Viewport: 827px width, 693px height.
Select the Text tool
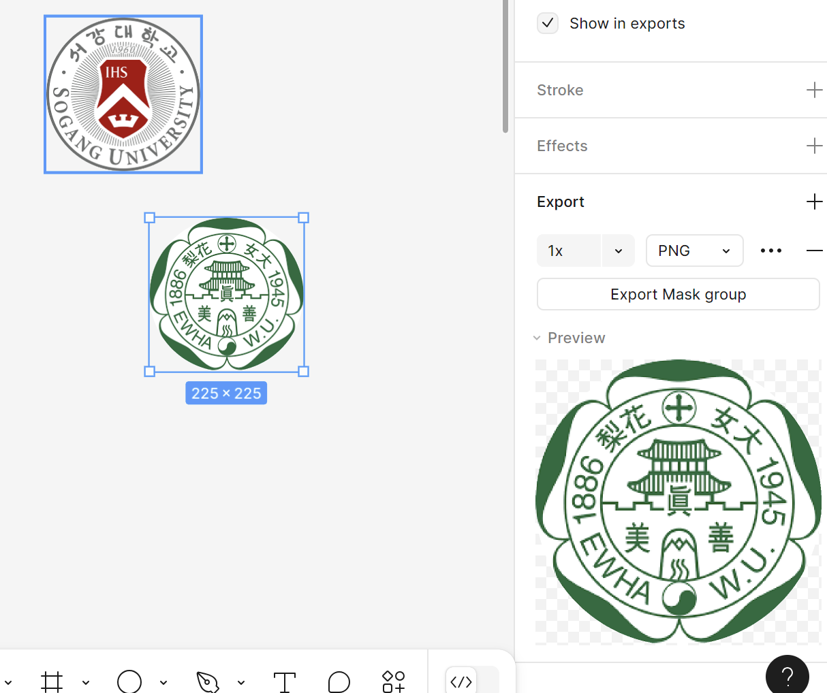284,681
